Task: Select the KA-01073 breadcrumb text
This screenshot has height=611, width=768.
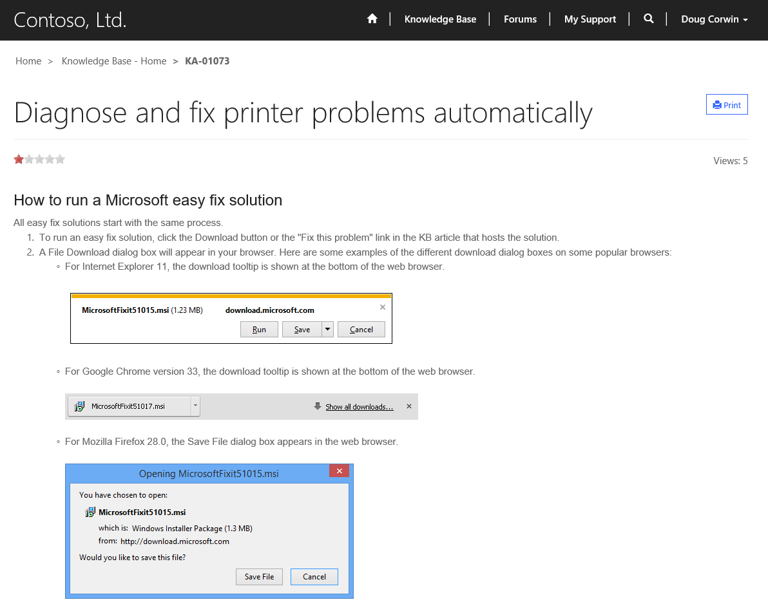Action: pyautogui.click(x=207, y=61)
